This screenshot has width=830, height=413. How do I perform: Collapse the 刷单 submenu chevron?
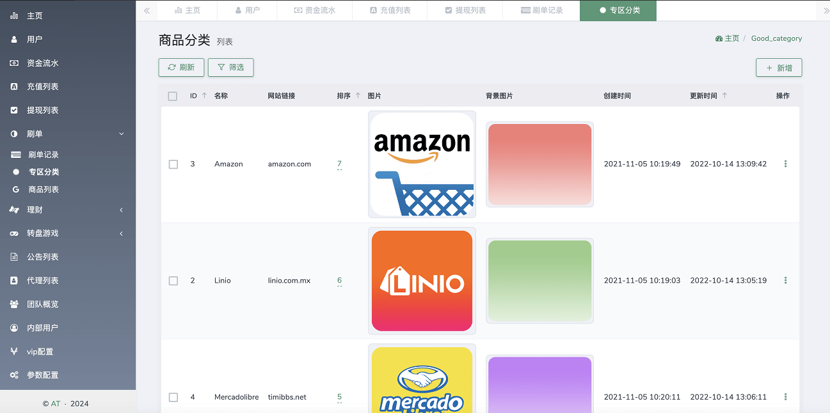122,134
